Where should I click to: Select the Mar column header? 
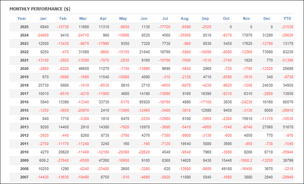(83, 19)
